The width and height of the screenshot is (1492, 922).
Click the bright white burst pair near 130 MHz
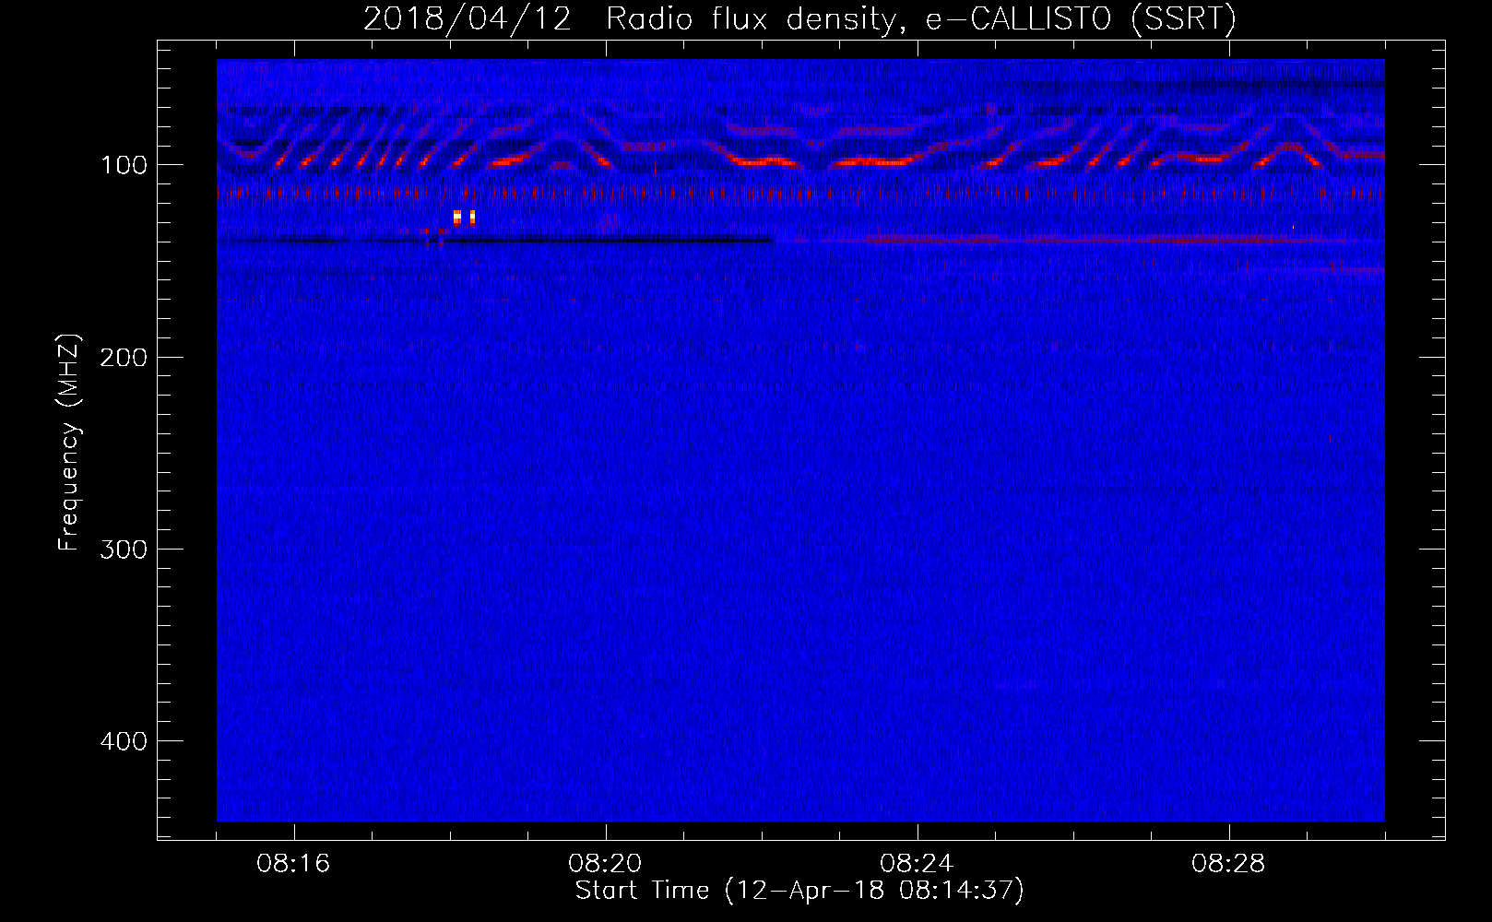tap(464, 218)
